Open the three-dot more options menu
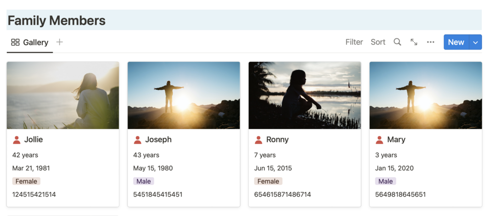The height and width of the screenshot is (216, 489). (431, 42)
